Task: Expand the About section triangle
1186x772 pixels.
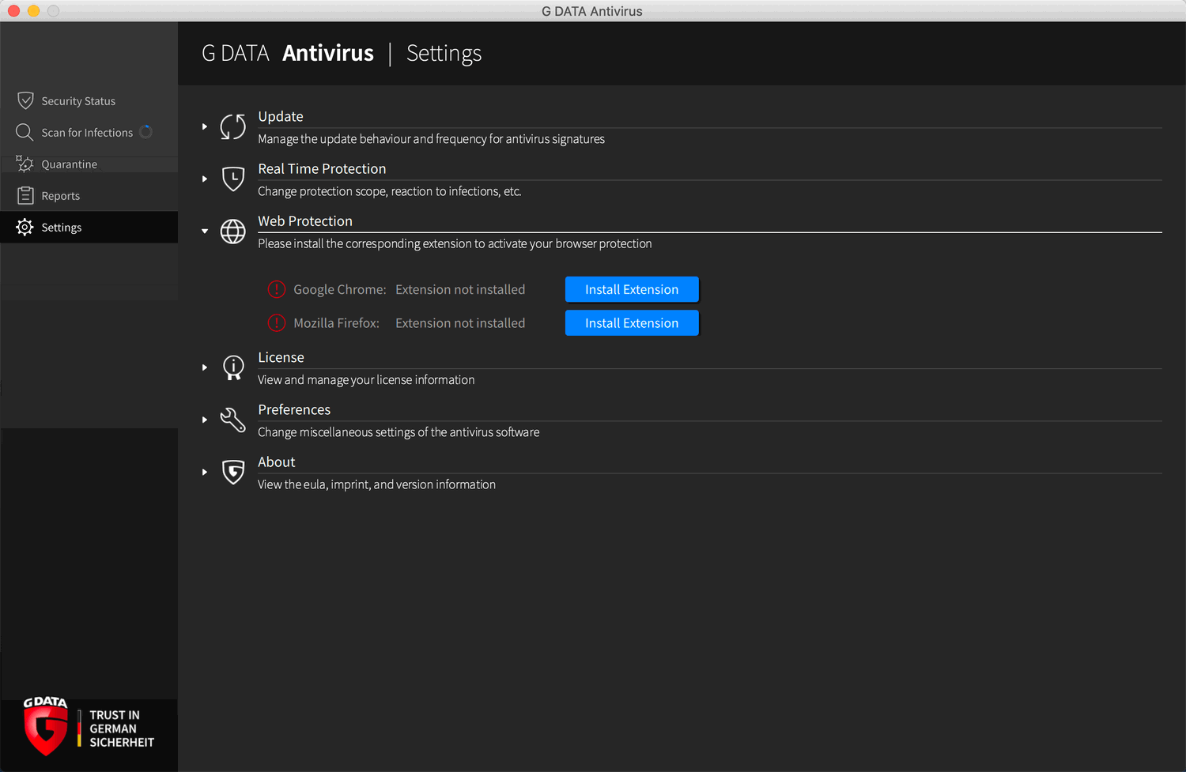Action: 205,472
